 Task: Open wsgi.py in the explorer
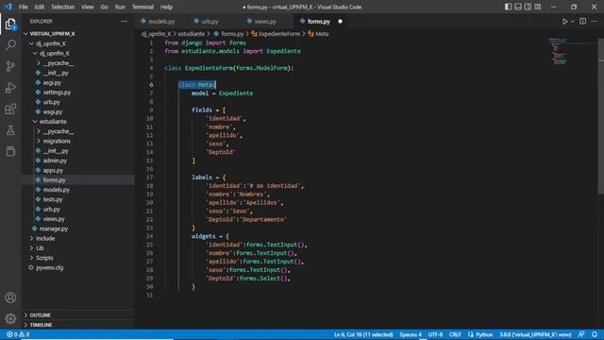pos(53,111)
